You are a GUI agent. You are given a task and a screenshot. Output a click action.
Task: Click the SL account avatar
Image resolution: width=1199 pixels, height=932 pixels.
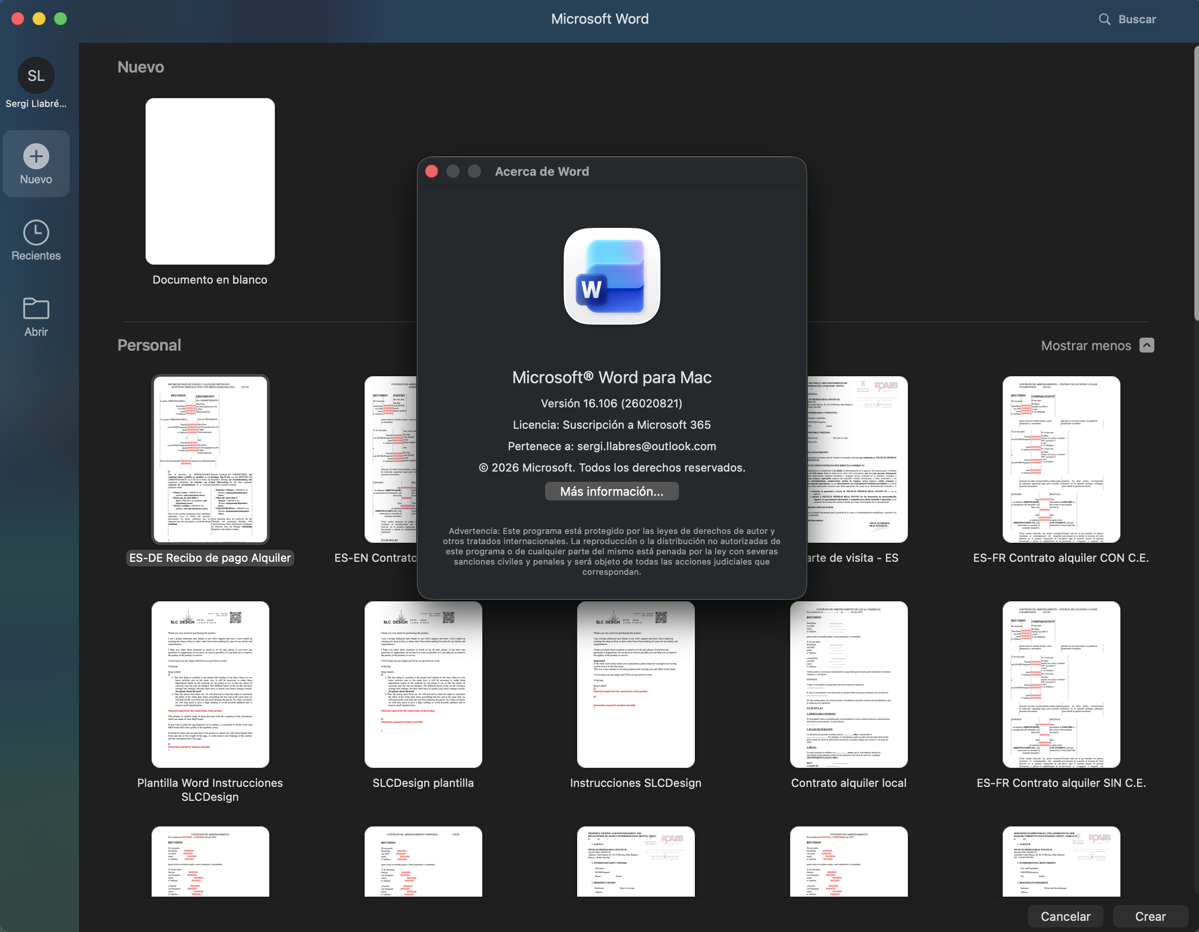[36, 76]
